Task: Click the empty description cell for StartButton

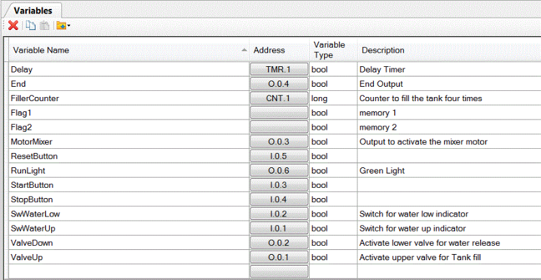Action: click(x=447, y=185)
